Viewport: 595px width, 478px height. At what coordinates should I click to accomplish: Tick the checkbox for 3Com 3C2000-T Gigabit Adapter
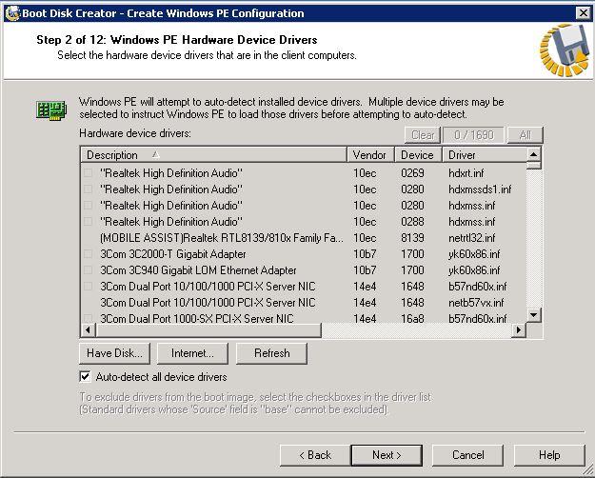[89, 254]
